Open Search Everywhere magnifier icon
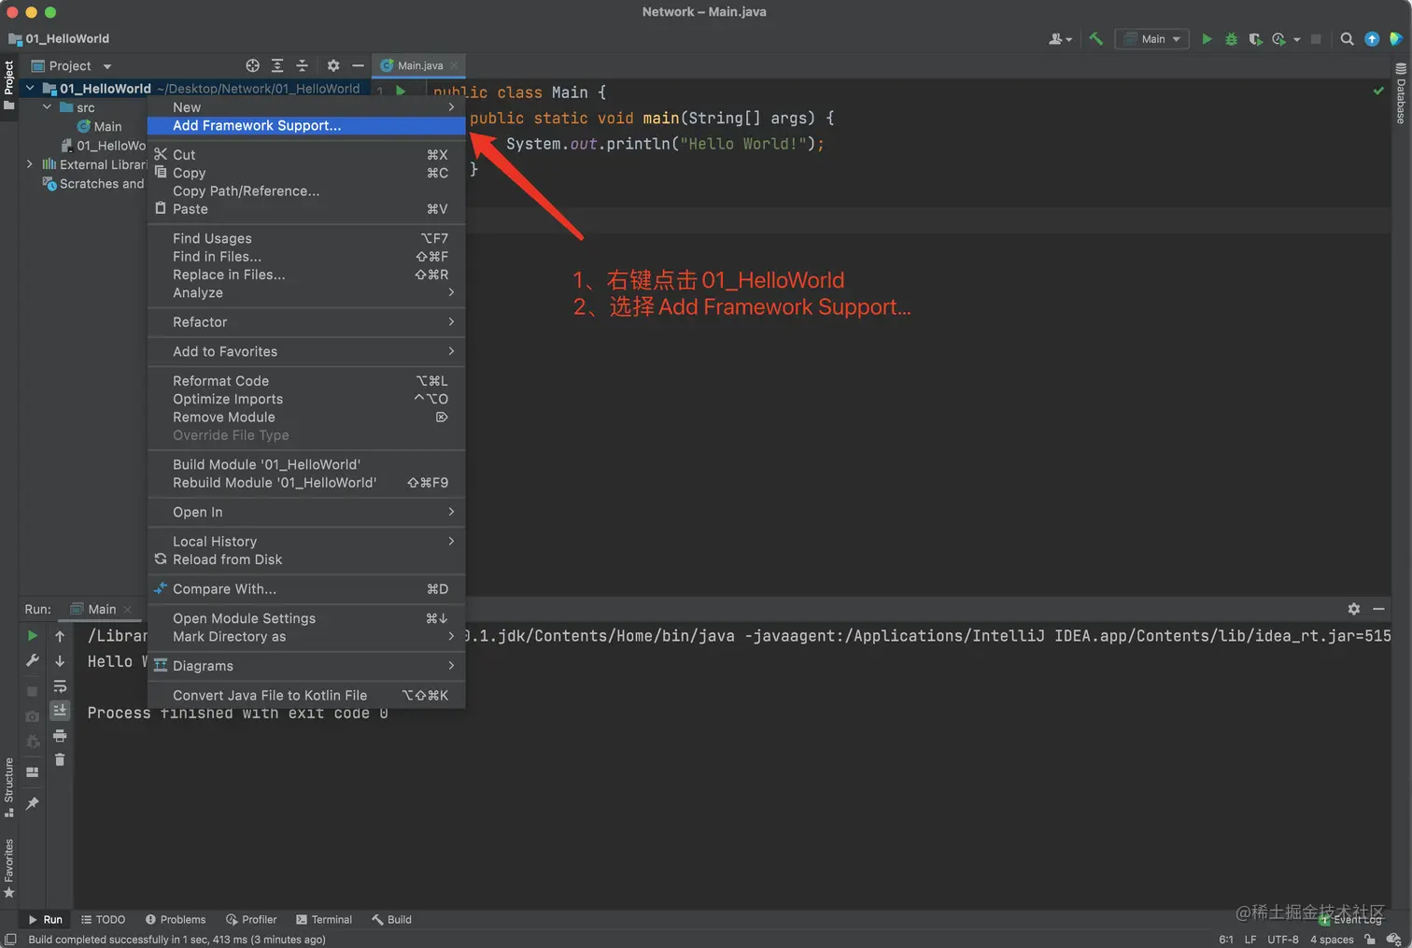Screen dimensions: 1412x948 [x=1347, y=39]
